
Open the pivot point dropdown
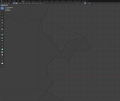point(83,3)
